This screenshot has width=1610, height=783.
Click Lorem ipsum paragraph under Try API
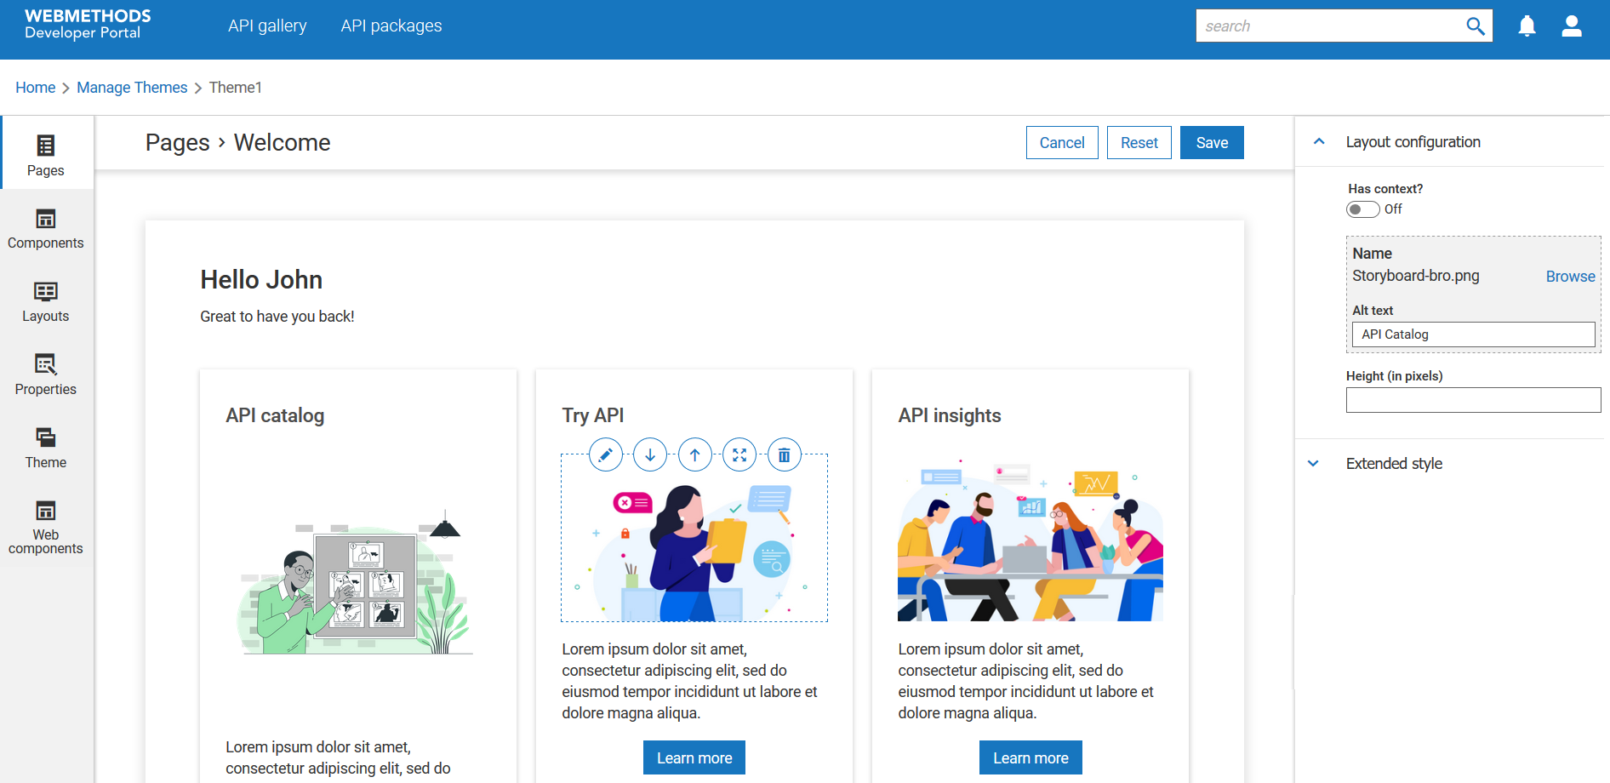click(x=690, y=681)
